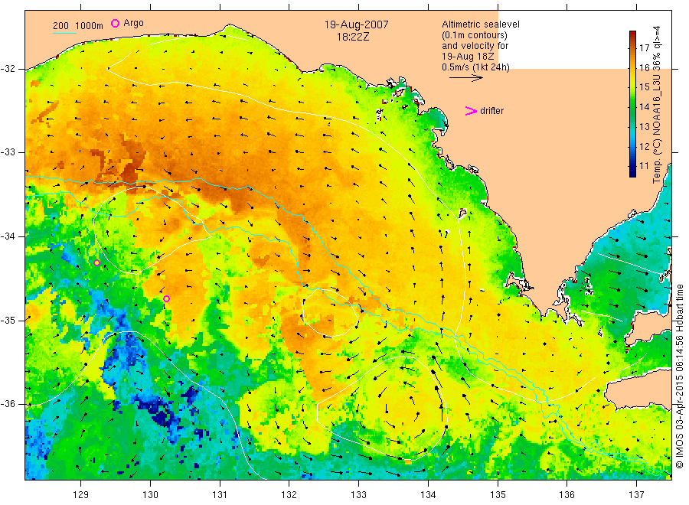The height and width of the screenshot is (505, 689).
Task: Click the 0.5m/s velocity scale arrow
Action: click(465, 78)
